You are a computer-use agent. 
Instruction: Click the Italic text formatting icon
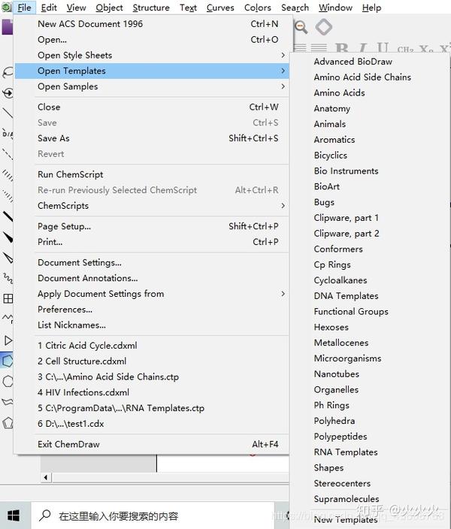click(x=363, y=50)
